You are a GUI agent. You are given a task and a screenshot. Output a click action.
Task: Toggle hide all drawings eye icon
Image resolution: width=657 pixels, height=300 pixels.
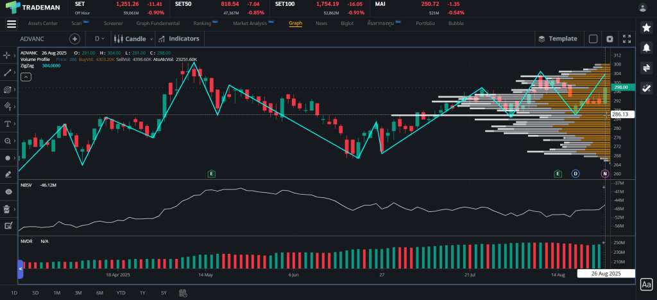pos(8,191)
